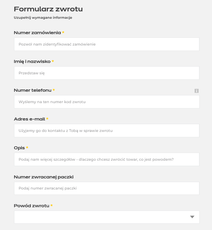The image size is (212, 230).
Task: Click the Numer zwracanej paczki label
Action: pos(44,177)
